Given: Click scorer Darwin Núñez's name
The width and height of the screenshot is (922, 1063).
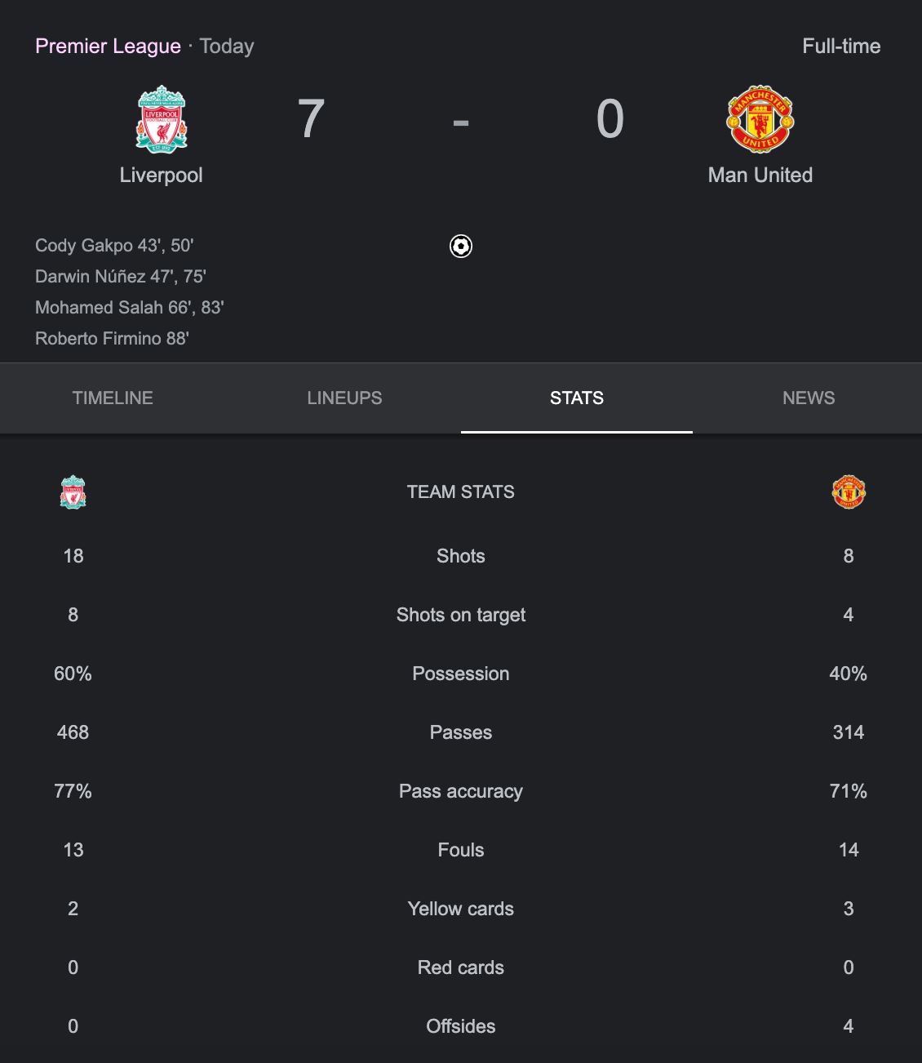Looking at the screenshot, I should pyautogui.click(x=121, y=277).
